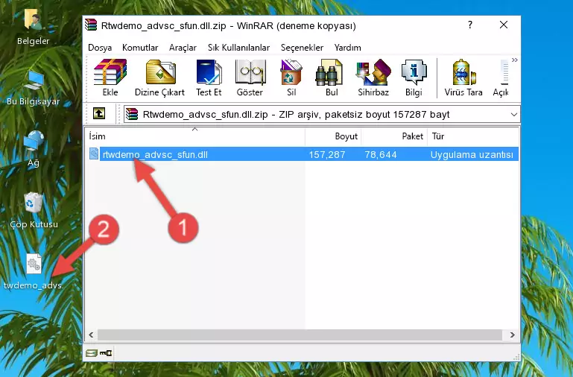The height and width of the screenshot is (377, 573).
Task: Sort by Paket column header
Action: [x=394, y=136]
